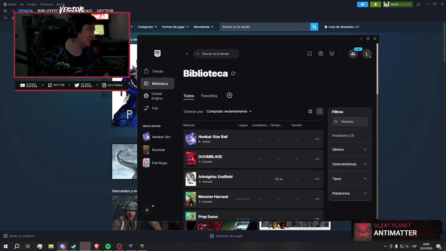Click the Monster Harvest achievements progress bar

point(243,199)
